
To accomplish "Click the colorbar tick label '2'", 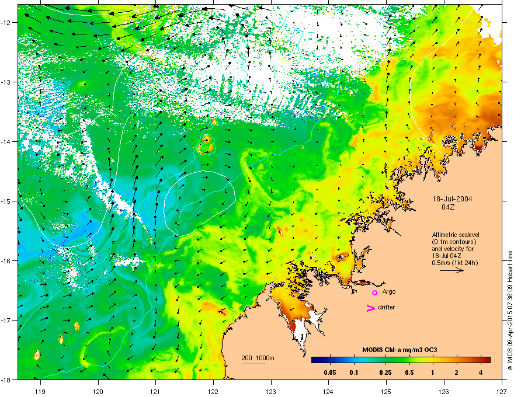I will (457, 372).
